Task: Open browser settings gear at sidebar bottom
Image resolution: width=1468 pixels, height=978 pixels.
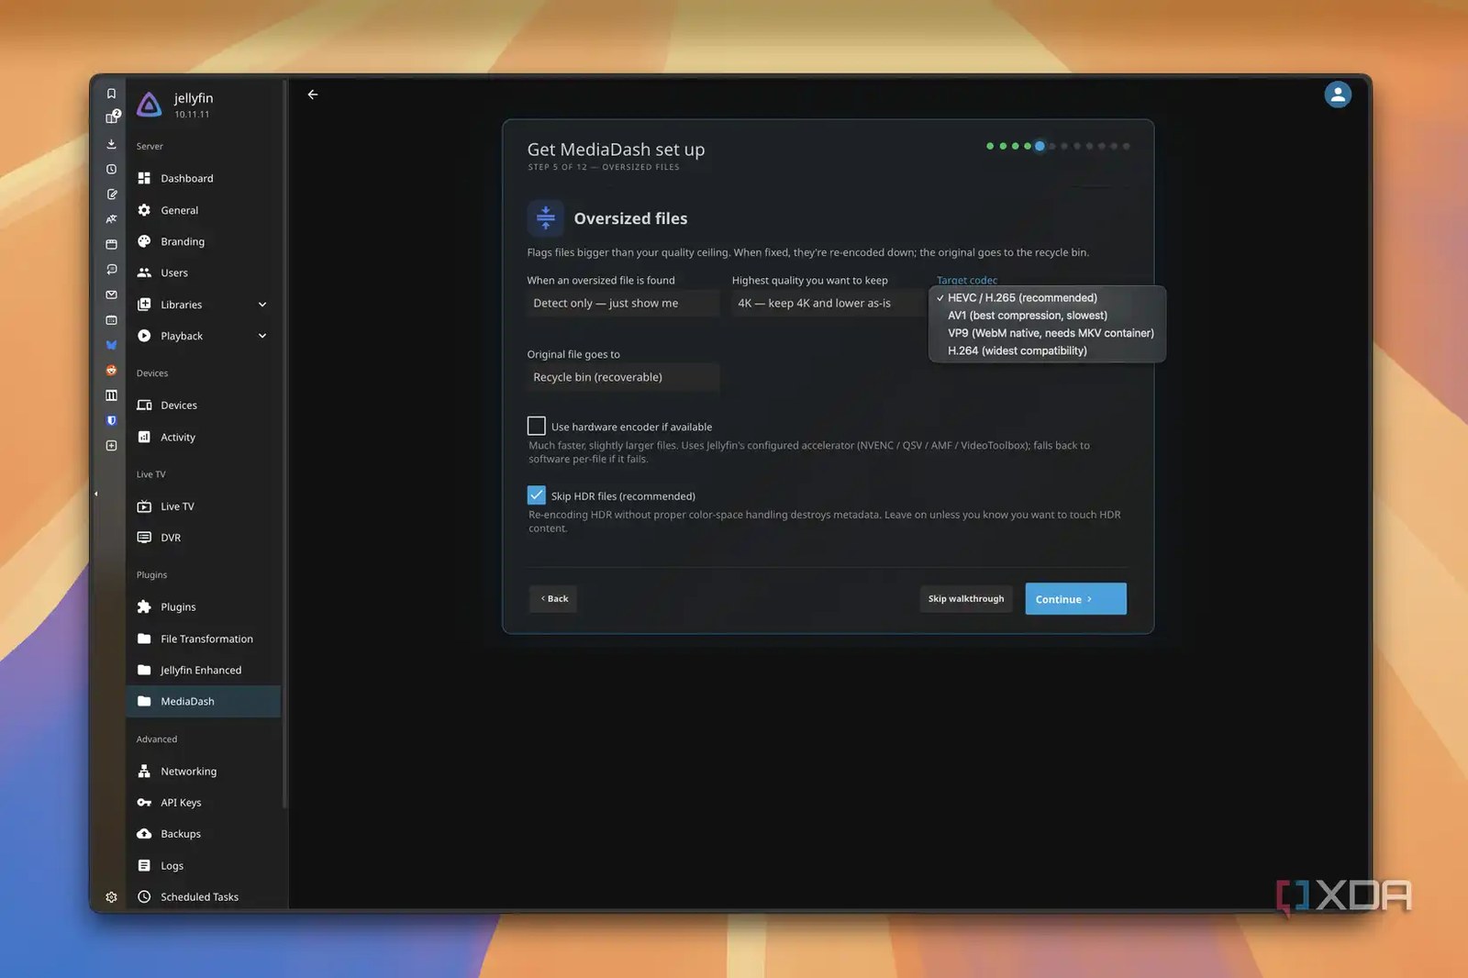Action: pyautogui.click(x=111, y=897)
